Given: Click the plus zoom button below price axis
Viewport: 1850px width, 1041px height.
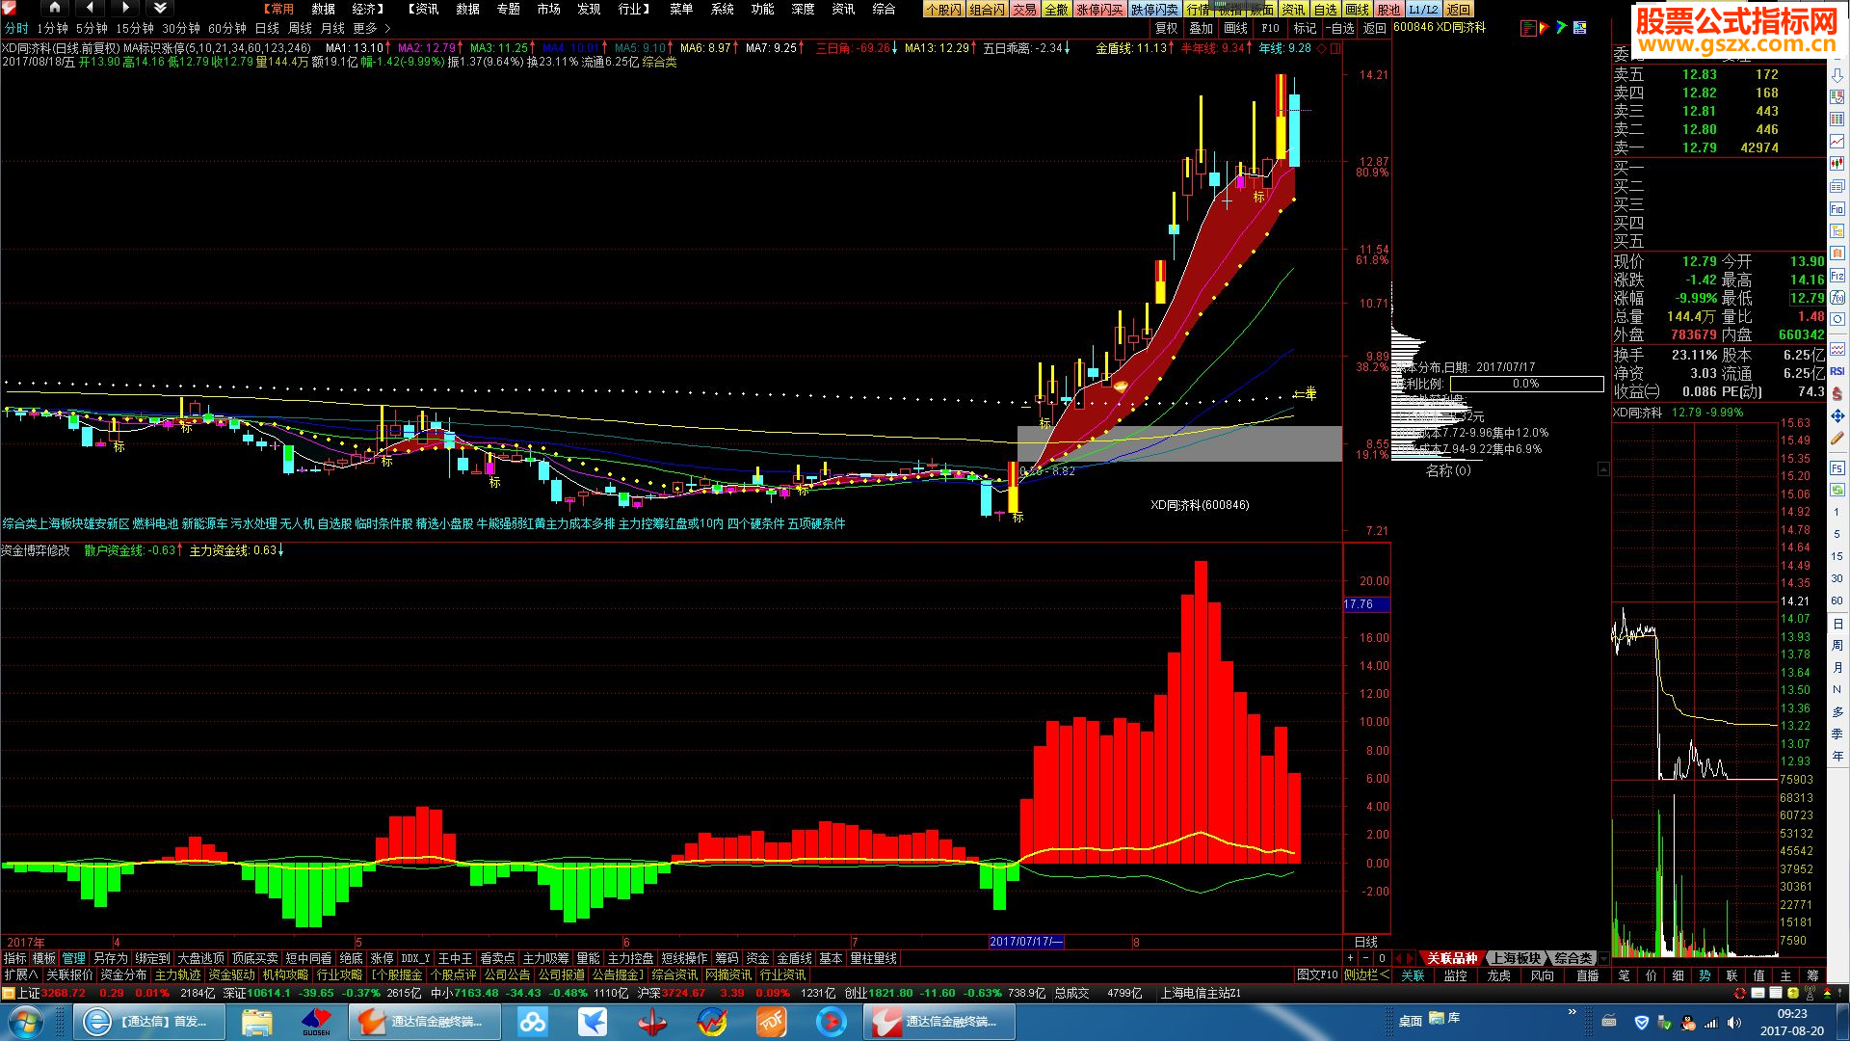Looking at the screenshot, I should 1351,958.
